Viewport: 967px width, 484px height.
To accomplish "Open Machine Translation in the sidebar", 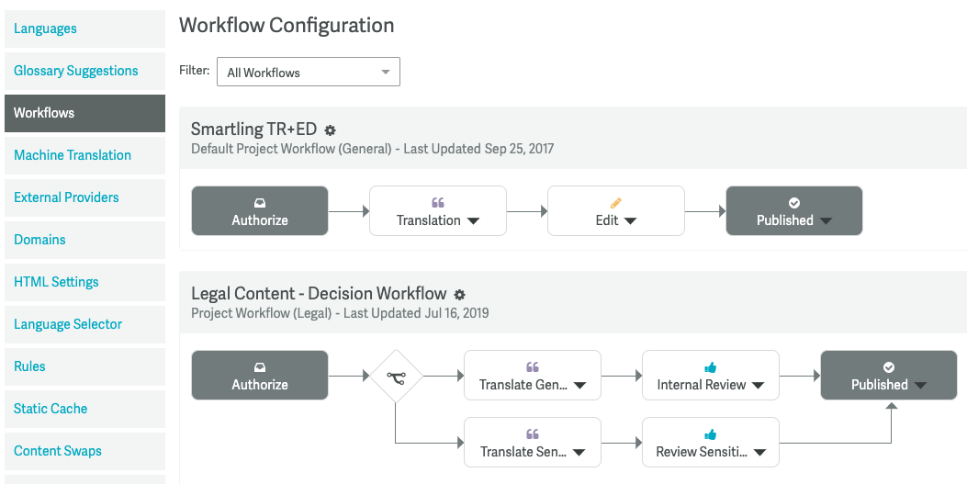I will pos(73,155).
